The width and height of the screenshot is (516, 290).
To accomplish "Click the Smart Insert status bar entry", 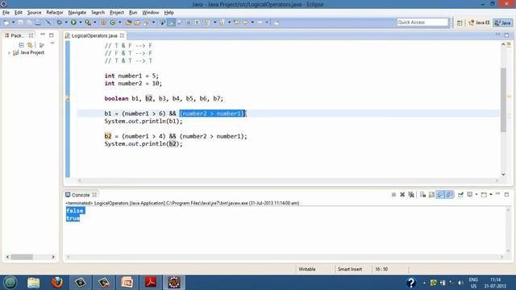I will [x=349, y=269].
